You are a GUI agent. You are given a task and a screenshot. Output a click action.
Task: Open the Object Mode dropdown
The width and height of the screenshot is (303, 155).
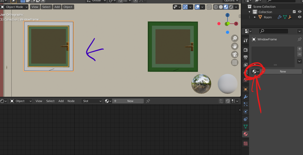(x=14, y=7)
